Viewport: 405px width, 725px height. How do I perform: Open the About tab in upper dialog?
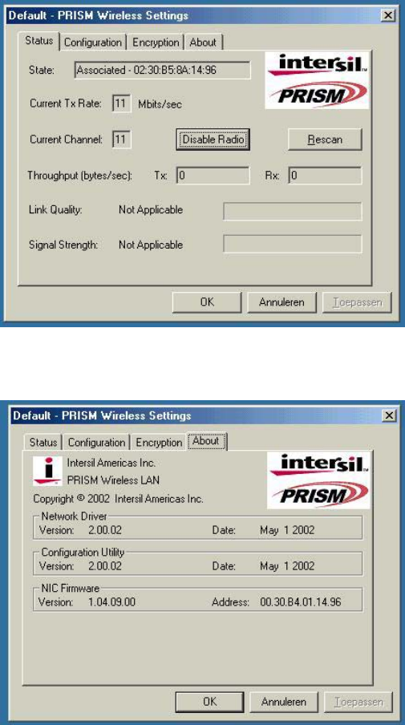click(204, 43)
